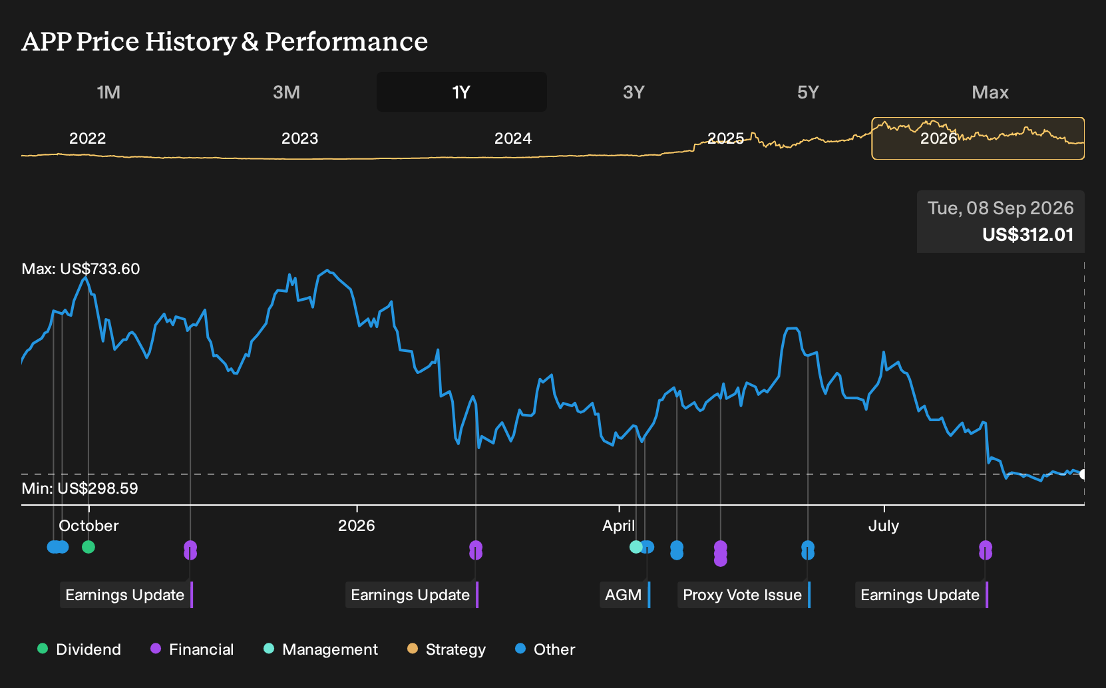Click the 2026 axis label under chart
The height and width of the screenshot is (688, 1106).
(x=357, y=526)
